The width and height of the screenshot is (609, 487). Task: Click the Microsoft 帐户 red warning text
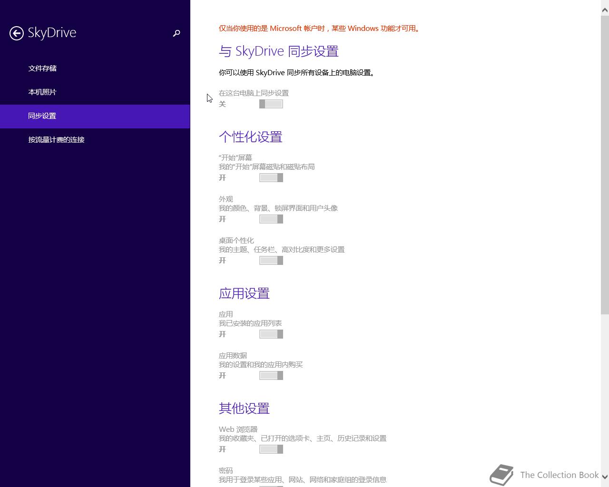(x=320, y=29)
